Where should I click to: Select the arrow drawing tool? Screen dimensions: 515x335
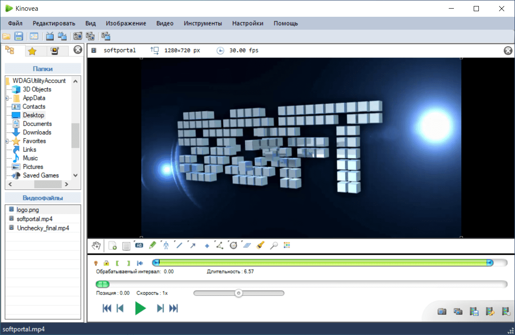pos(193,246)
